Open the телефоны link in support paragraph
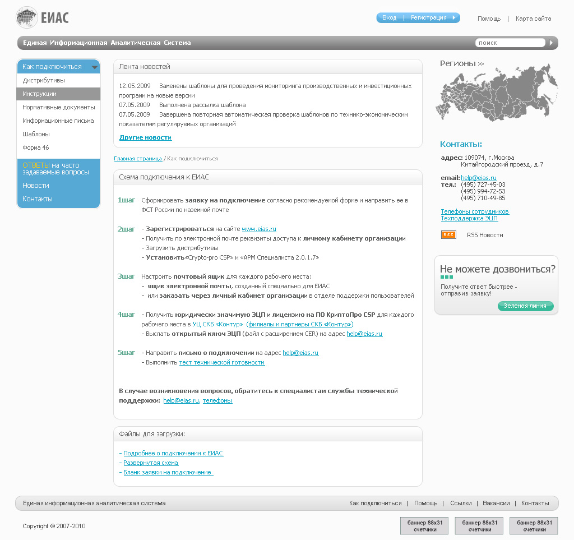Screen dimensions: 574x540 [217, 400]
